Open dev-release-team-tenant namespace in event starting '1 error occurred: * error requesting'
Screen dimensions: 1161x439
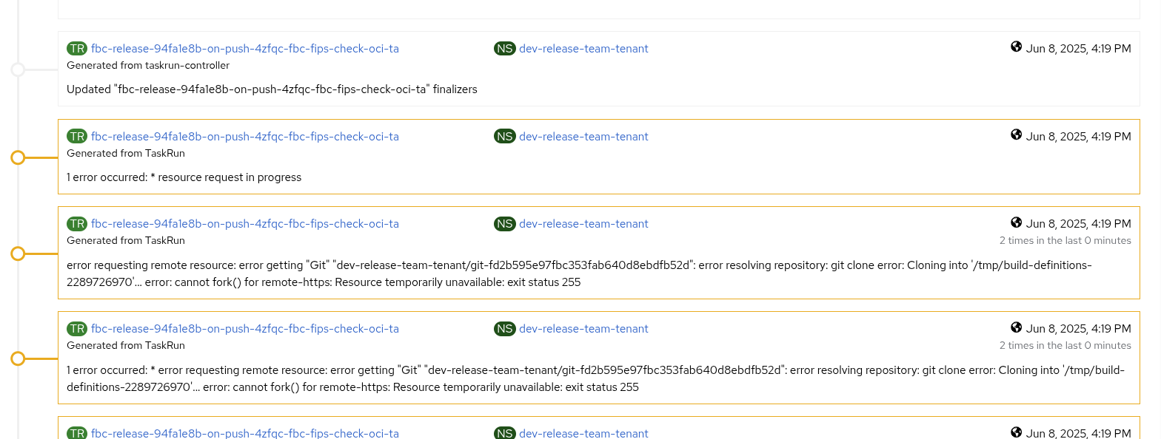click(583, 329)
